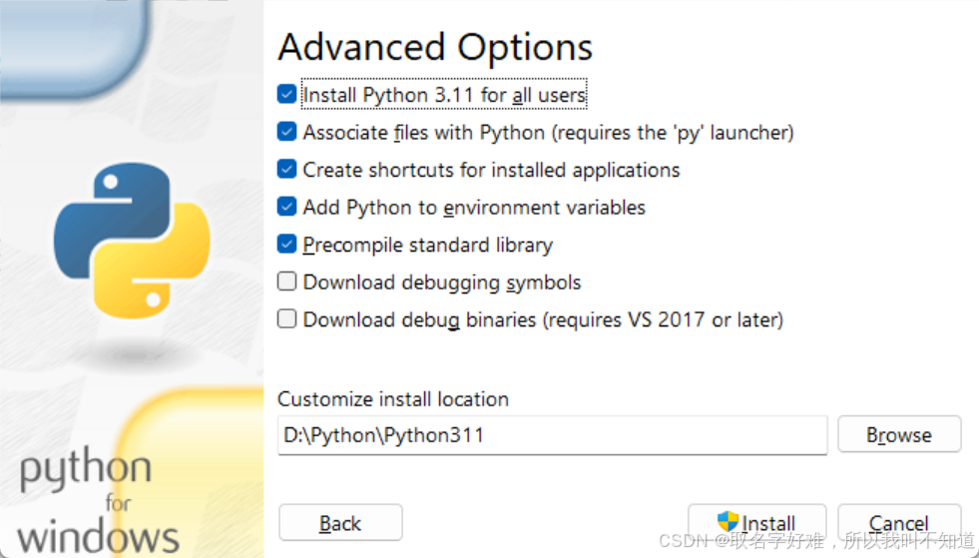The width and height of the screenshot is (979, 558).
Task: Uncheck Install Python 3.11 for all users
Action: tap(286, 95)
